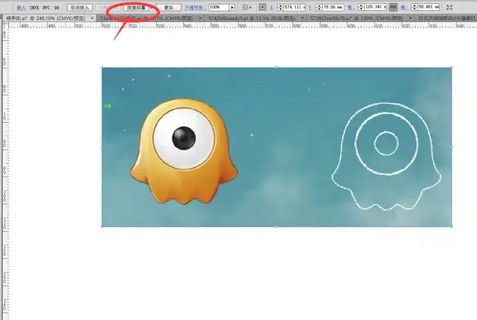Open the Opacity (不透明度) panel link
This screenshot has height=320, width=477.
pyautogui.click(x=195, y=8)
